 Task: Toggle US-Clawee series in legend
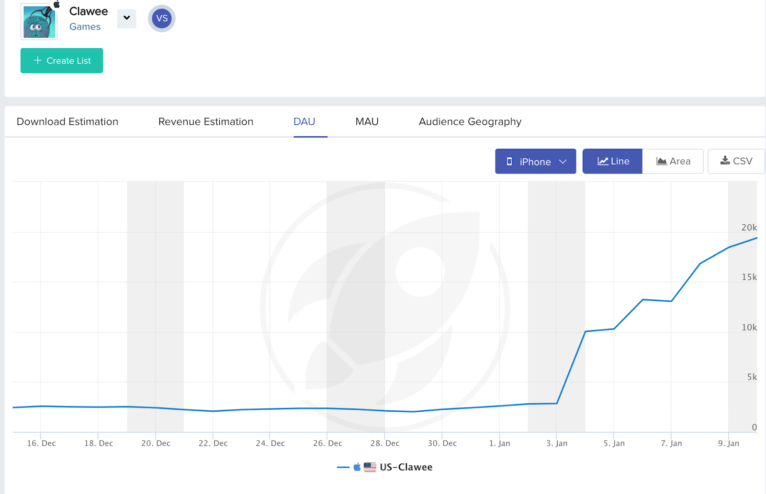click(385, 467)
